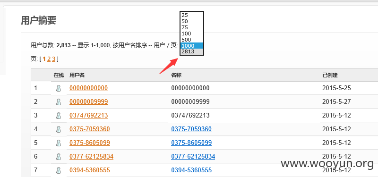
Task: Open blue name link 0377-62125834
Action: coord(193,157)
